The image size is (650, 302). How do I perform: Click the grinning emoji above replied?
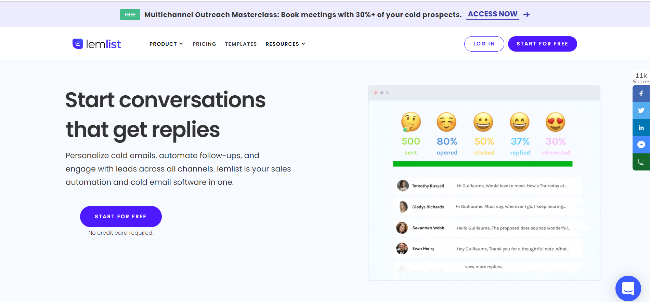(x=520, y=122)
